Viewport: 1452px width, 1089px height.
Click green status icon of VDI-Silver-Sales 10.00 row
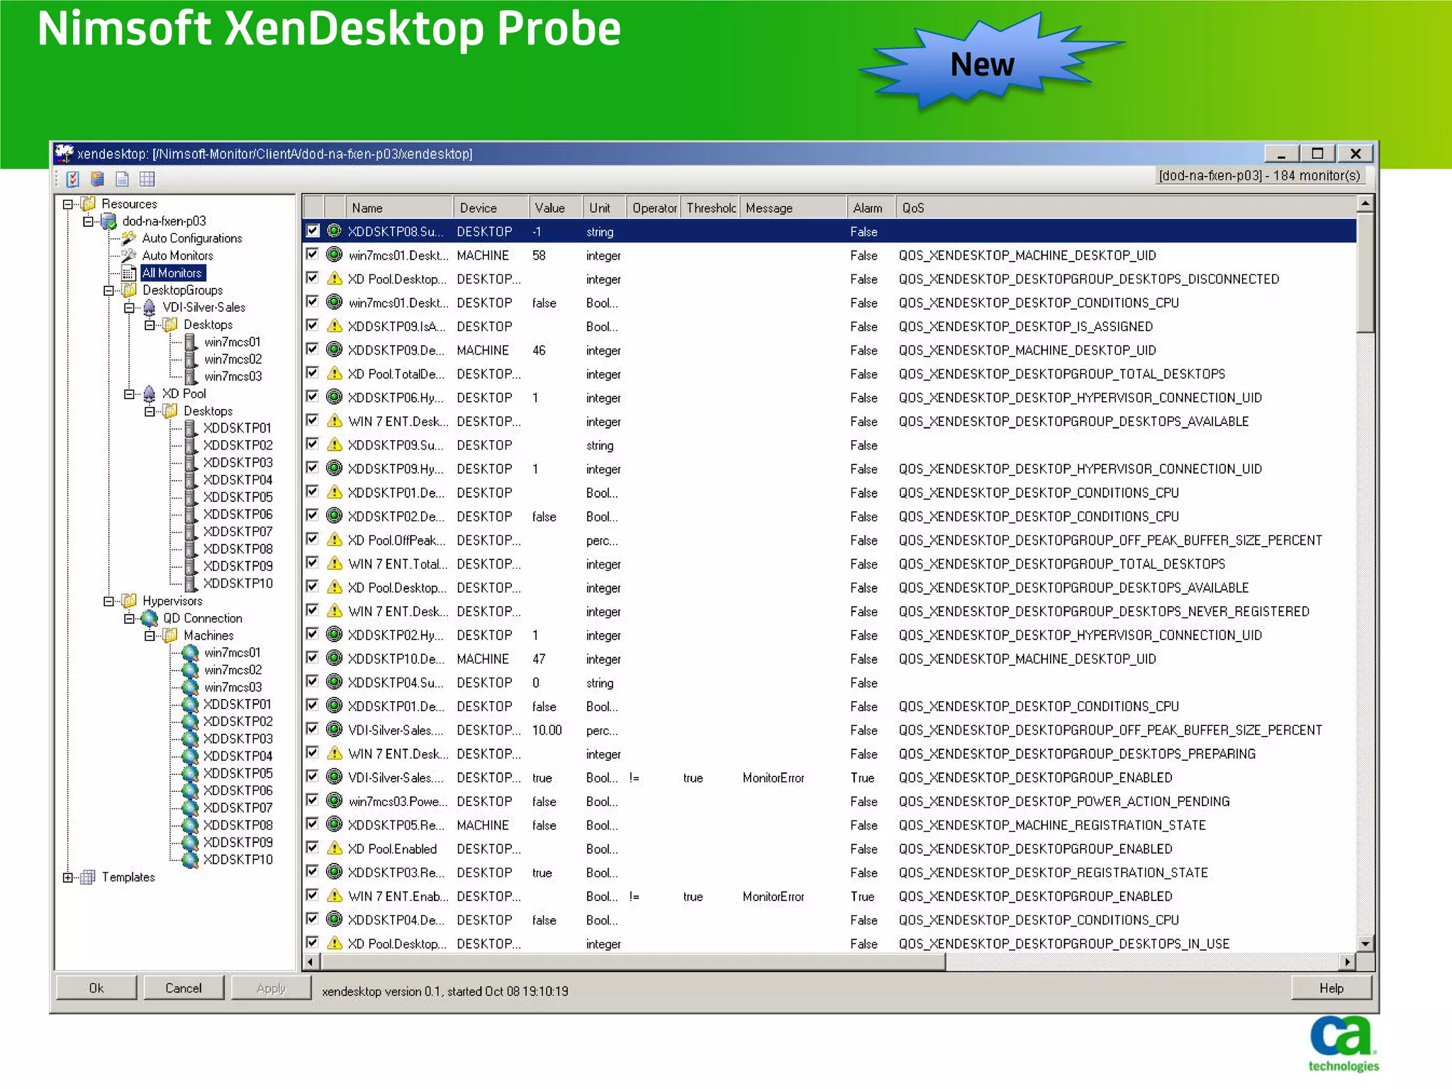click(x=334, y=730)
